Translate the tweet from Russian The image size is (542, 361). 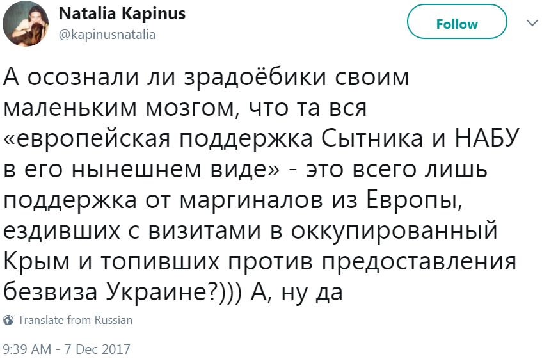click(75, 320)
